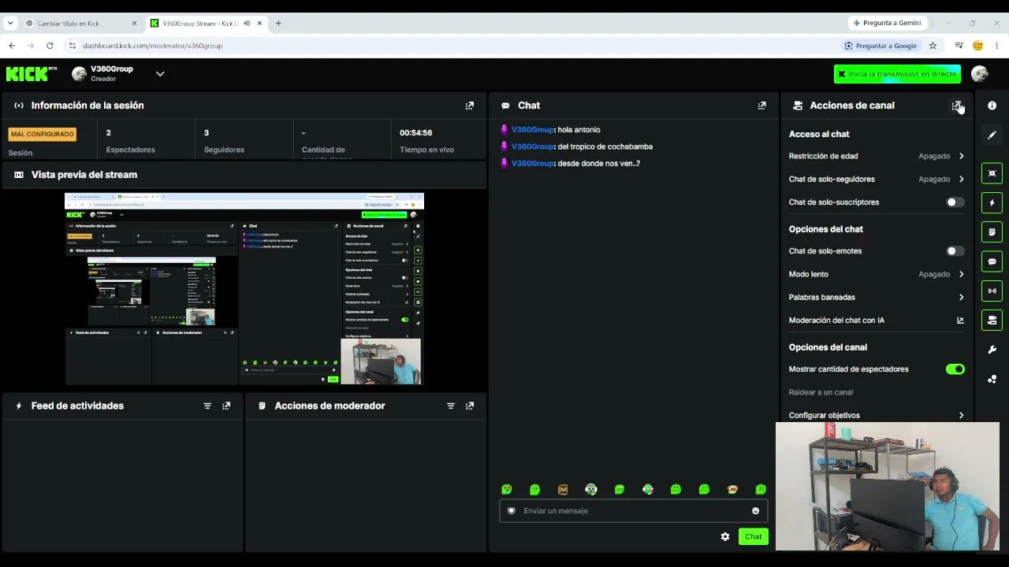This screenshot has width=1009, height=567.
Task: Toggle the document notes icon in sidebar
Action: [x=992, y=232]
